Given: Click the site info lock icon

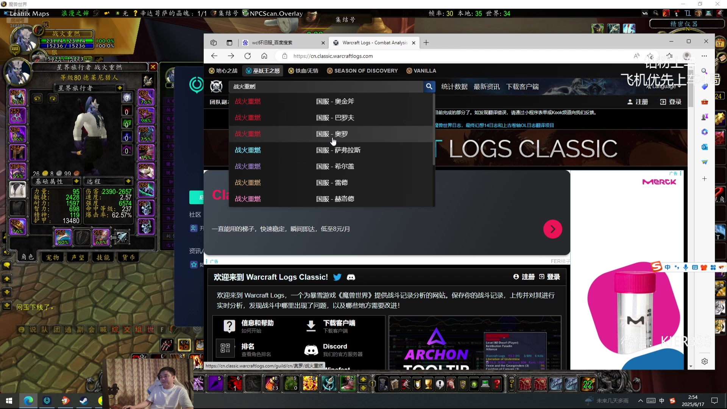Looking at the screenshot, I should tap(285, 56).
